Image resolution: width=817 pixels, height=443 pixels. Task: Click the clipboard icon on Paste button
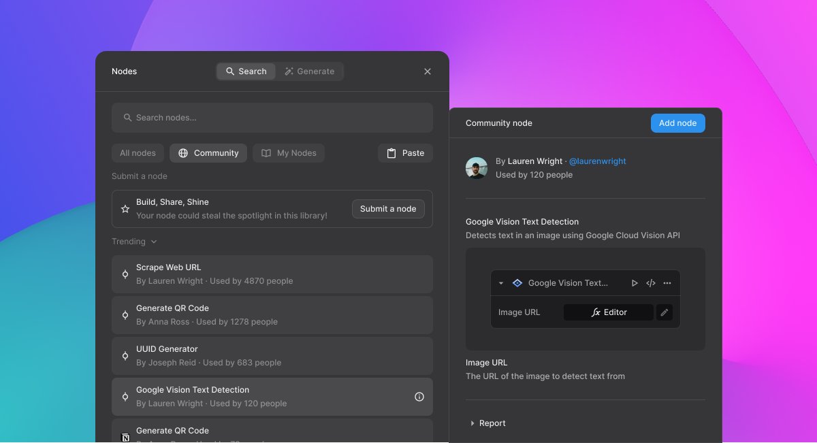point(391,153)
